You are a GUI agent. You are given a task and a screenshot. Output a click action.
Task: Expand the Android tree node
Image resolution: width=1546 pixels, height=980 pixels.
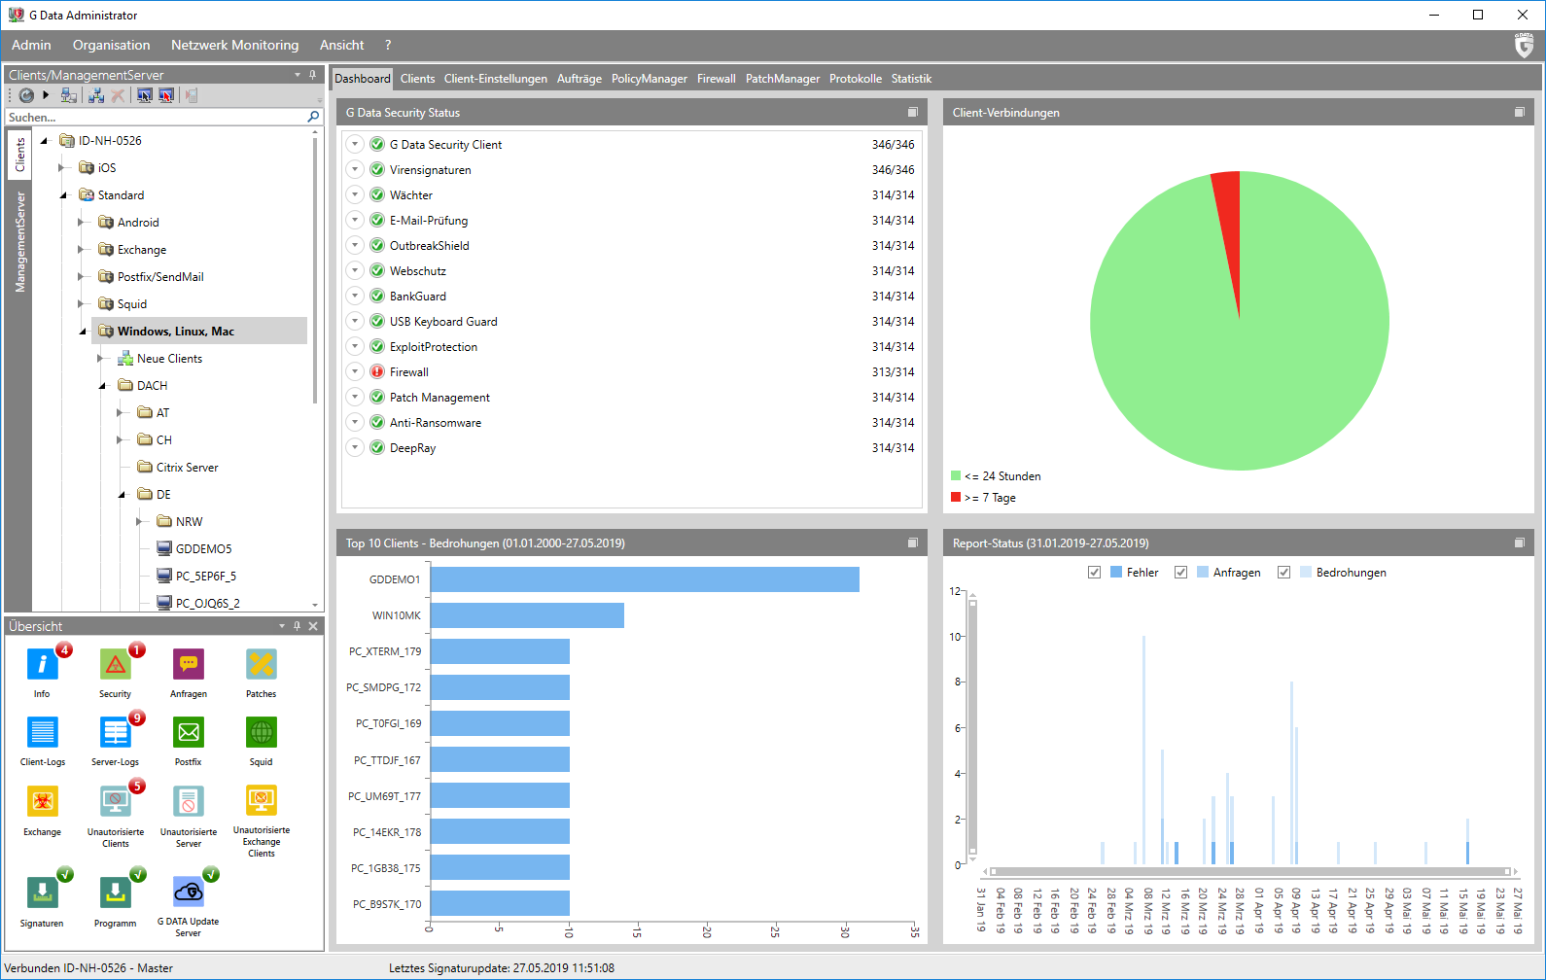pos(82,222)
